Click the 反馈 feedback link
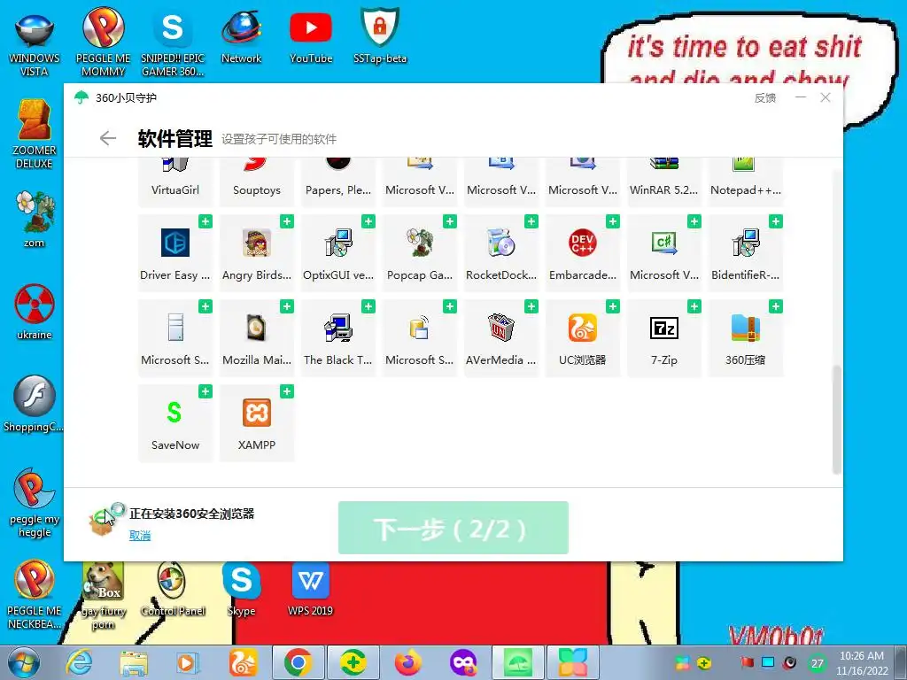 764,97
